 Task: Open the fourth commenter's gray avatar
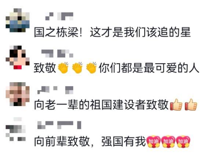pos(16,129)
